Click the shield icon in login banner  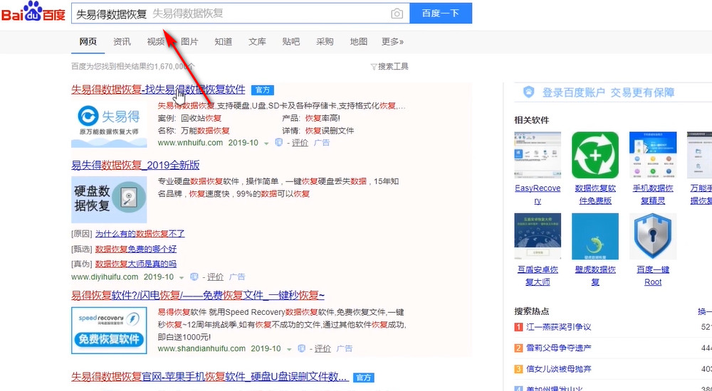(x=528, y=92)
